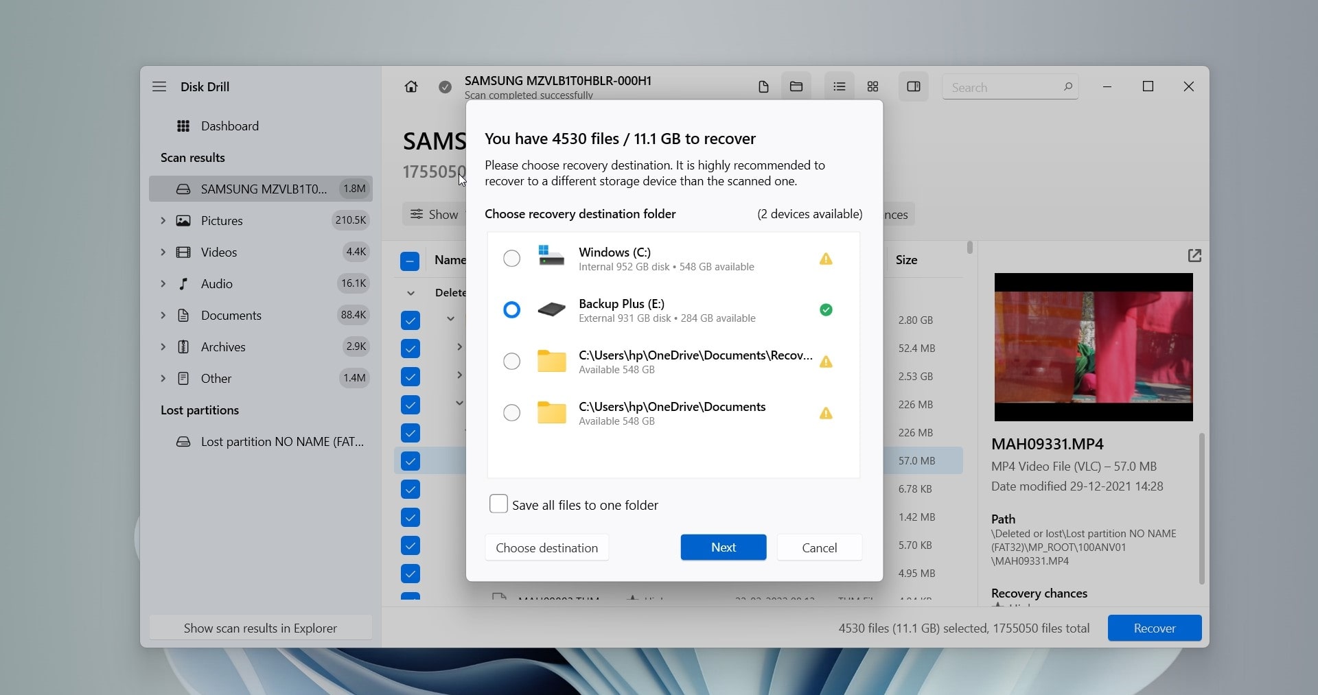This screenshot has width=1318, height=695.
Task: Uncheck the row with size 52.4 MB
Action: 410,349
